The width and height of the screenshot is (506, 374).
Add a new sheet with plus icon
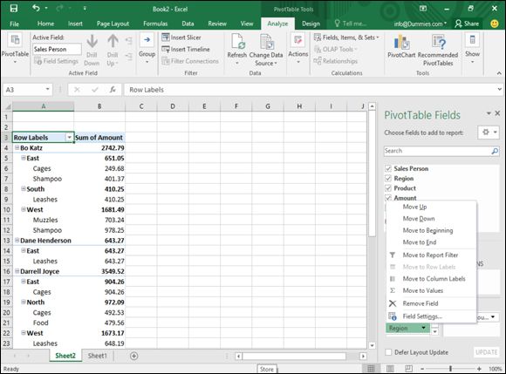133,356
